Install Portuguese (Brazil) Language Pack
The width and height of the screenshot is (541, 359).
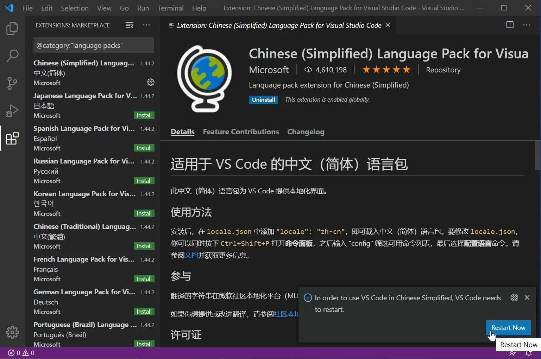(x=144, y=344)
